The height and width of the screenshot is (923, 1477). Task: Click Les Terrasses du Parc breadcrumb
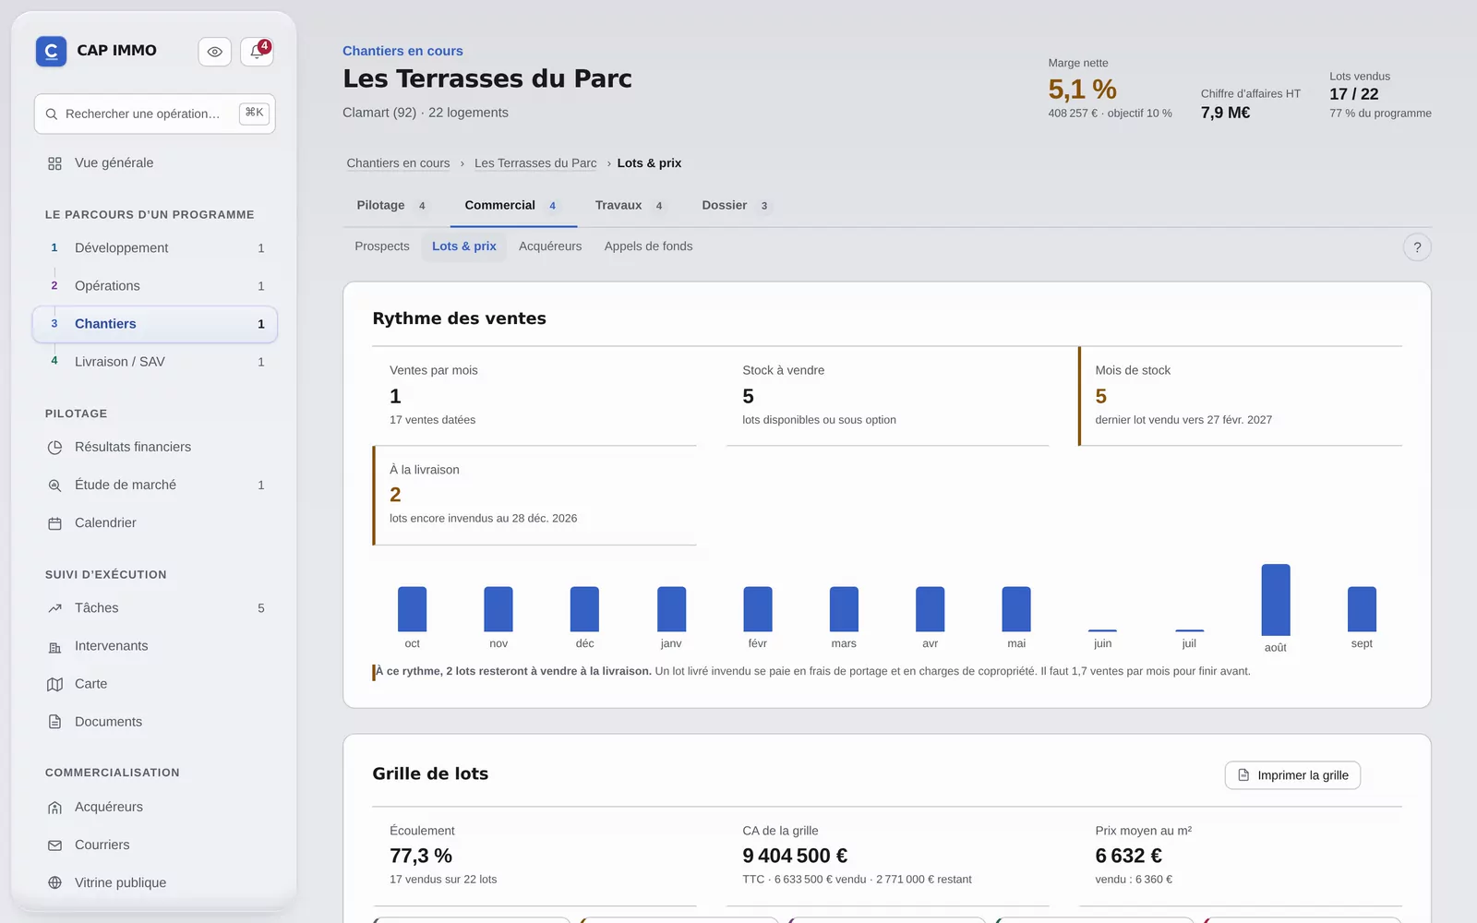click(x=535, y=163)
